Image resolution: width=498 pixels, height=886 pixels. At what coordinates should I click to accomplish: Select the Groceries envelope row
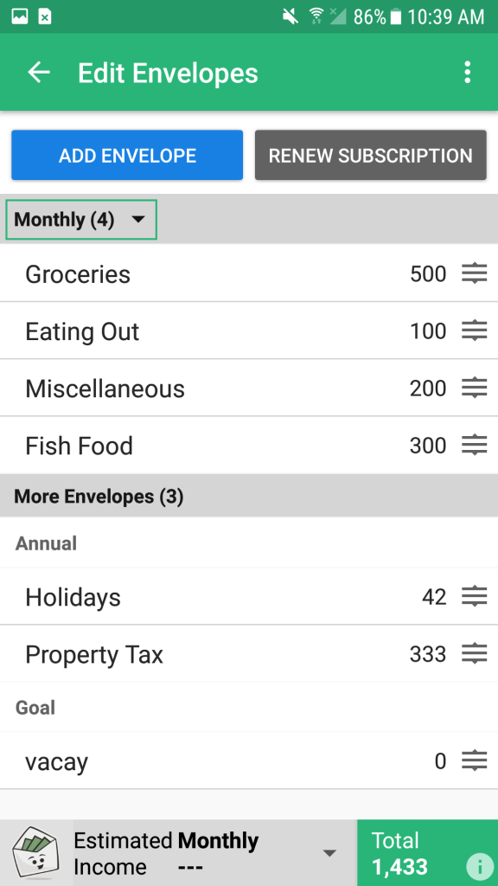(249, 273)
